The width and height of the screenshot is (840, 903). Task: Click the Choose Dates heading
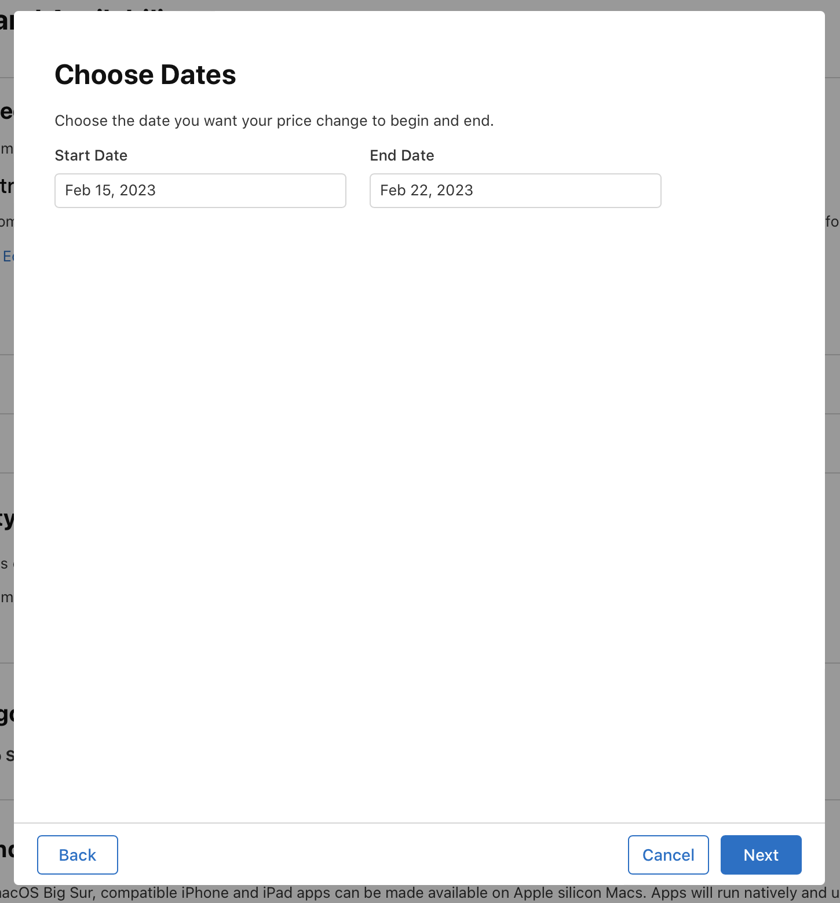145,75
